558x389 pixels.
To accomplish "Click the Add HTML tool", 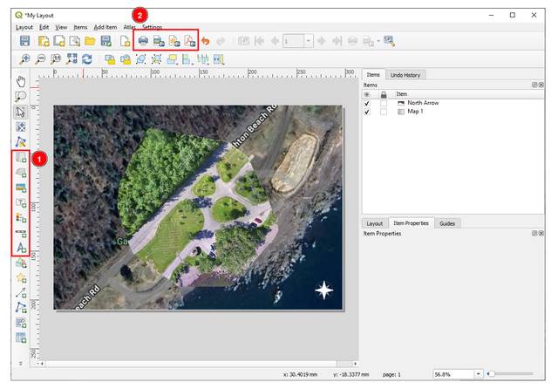I will 21,323.
